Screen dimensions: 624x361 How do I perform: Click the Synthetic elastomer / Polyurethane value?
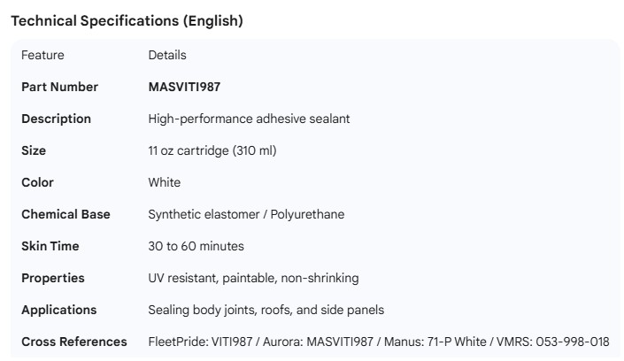click(x=246, y=214)
